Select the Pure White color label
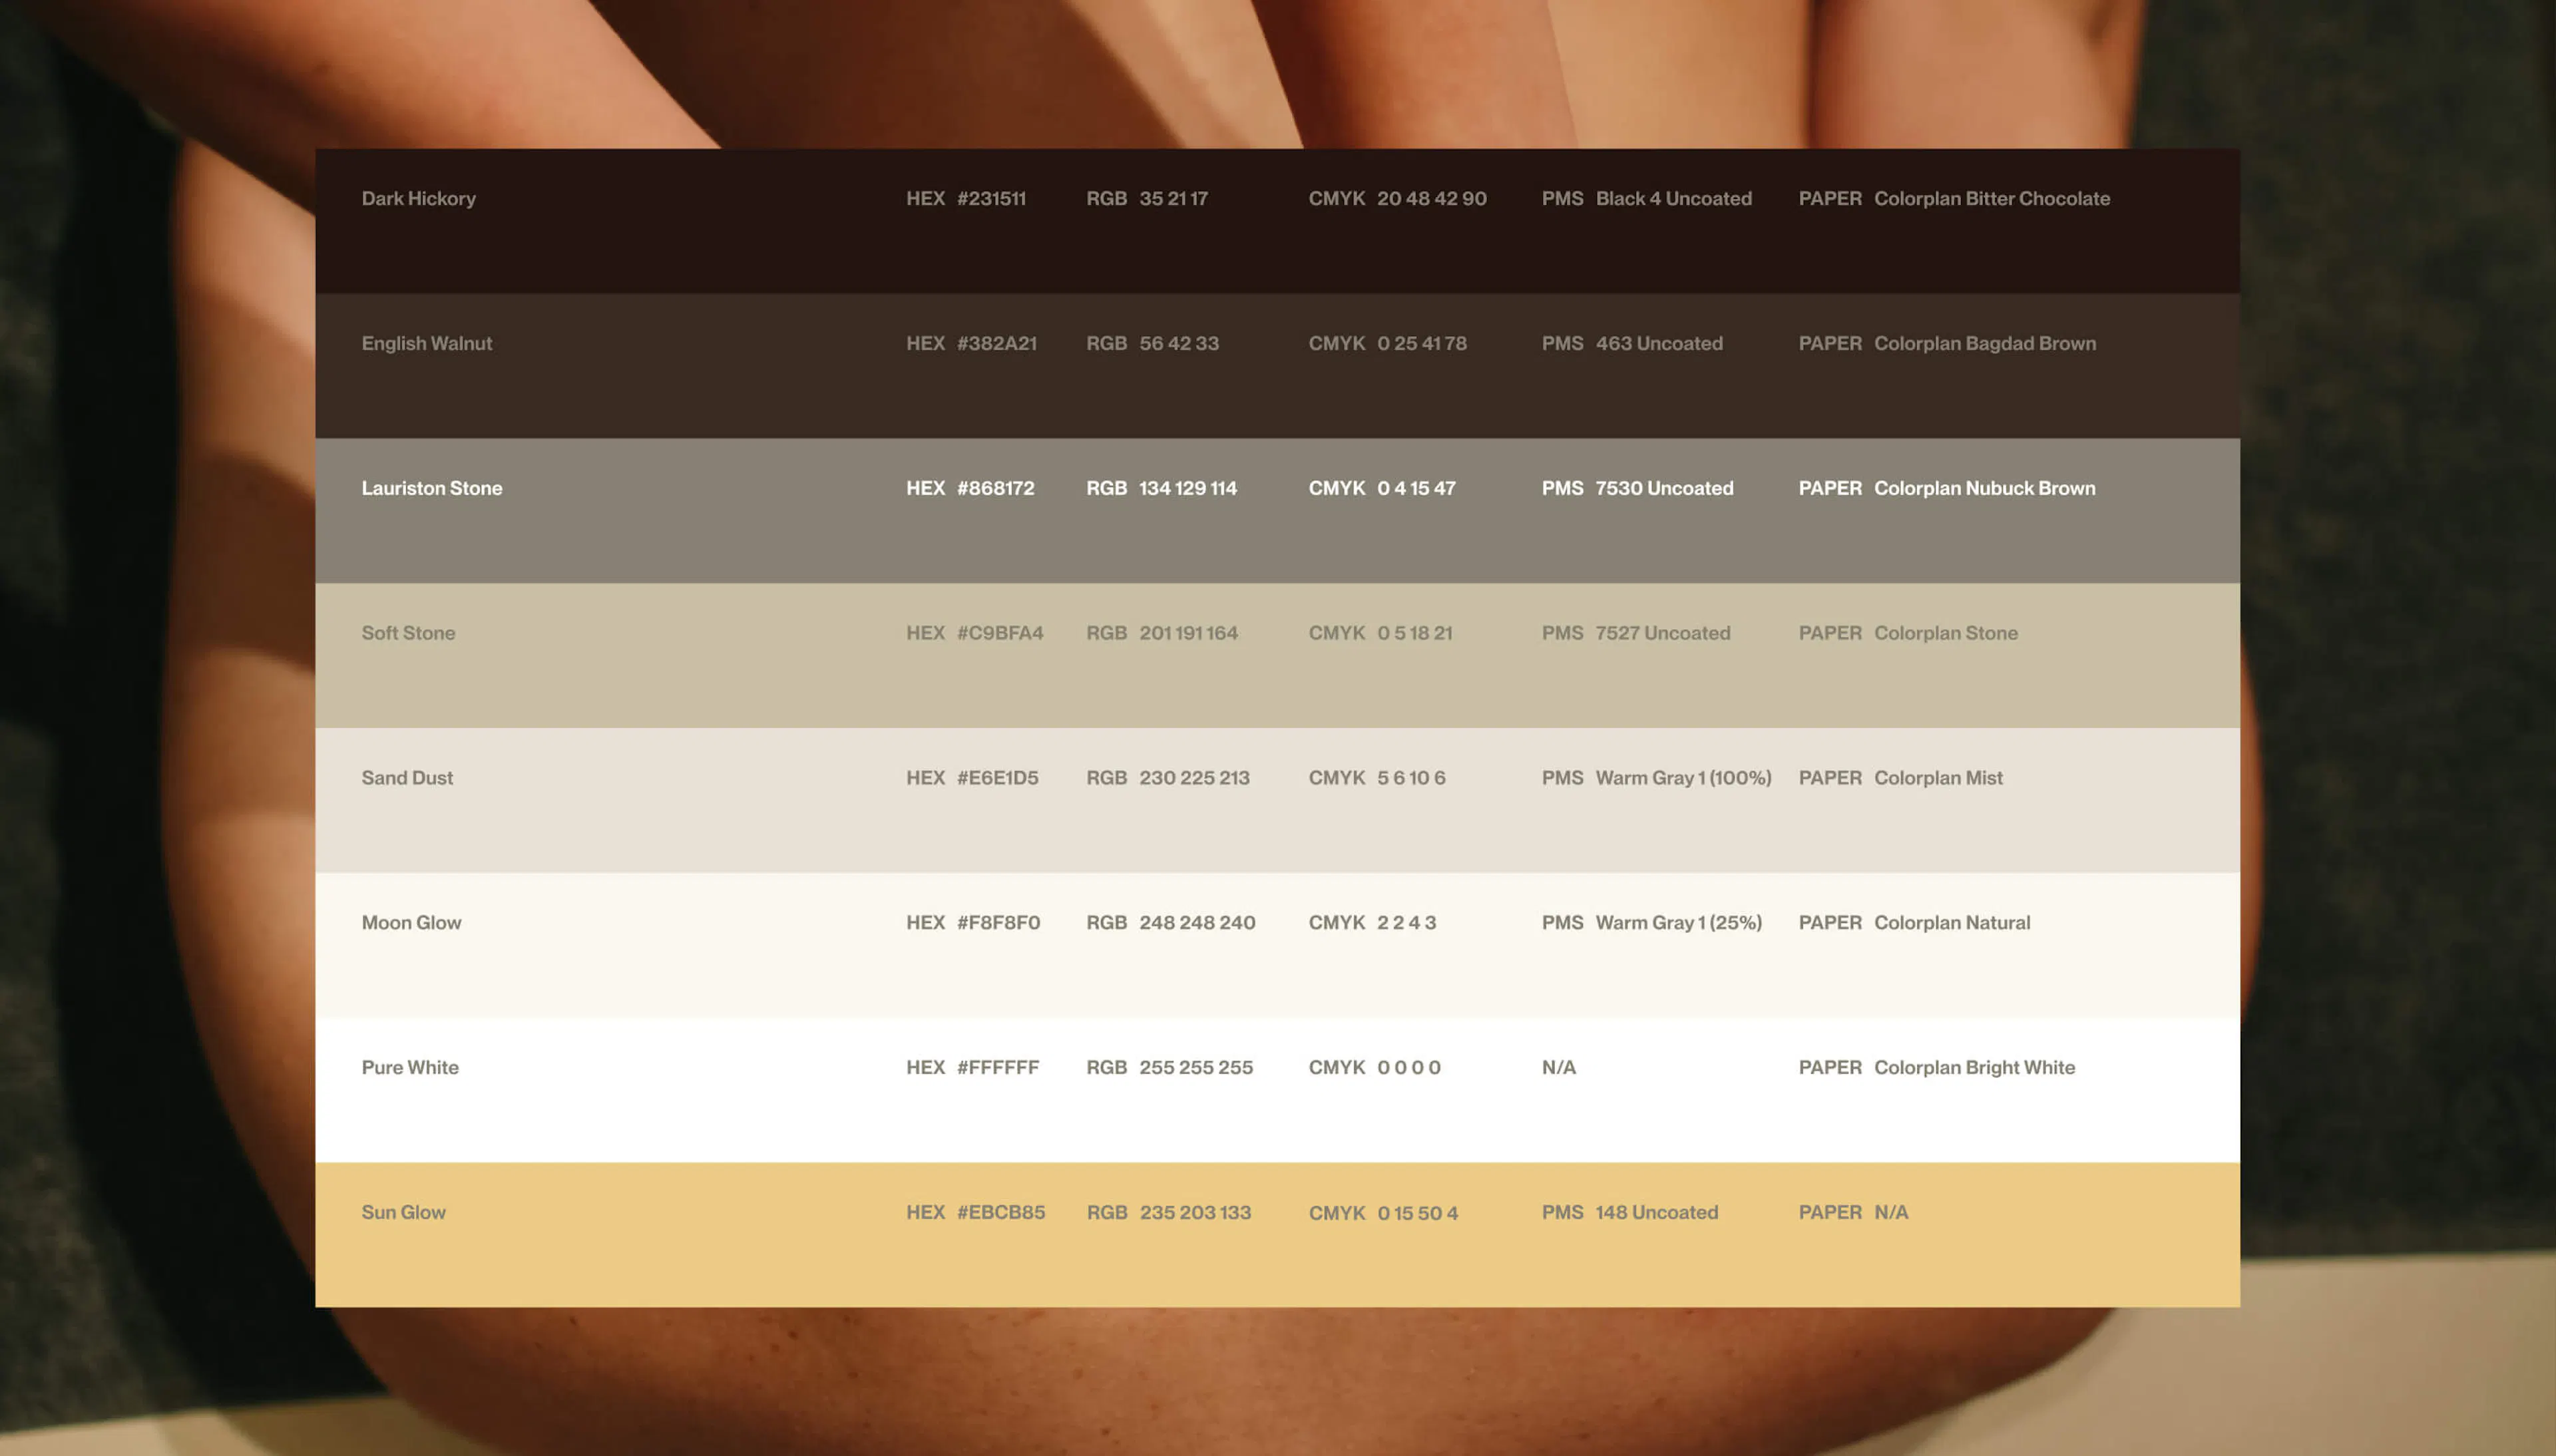The height and width of the screenshot is (1456, 2556). 410,1067
